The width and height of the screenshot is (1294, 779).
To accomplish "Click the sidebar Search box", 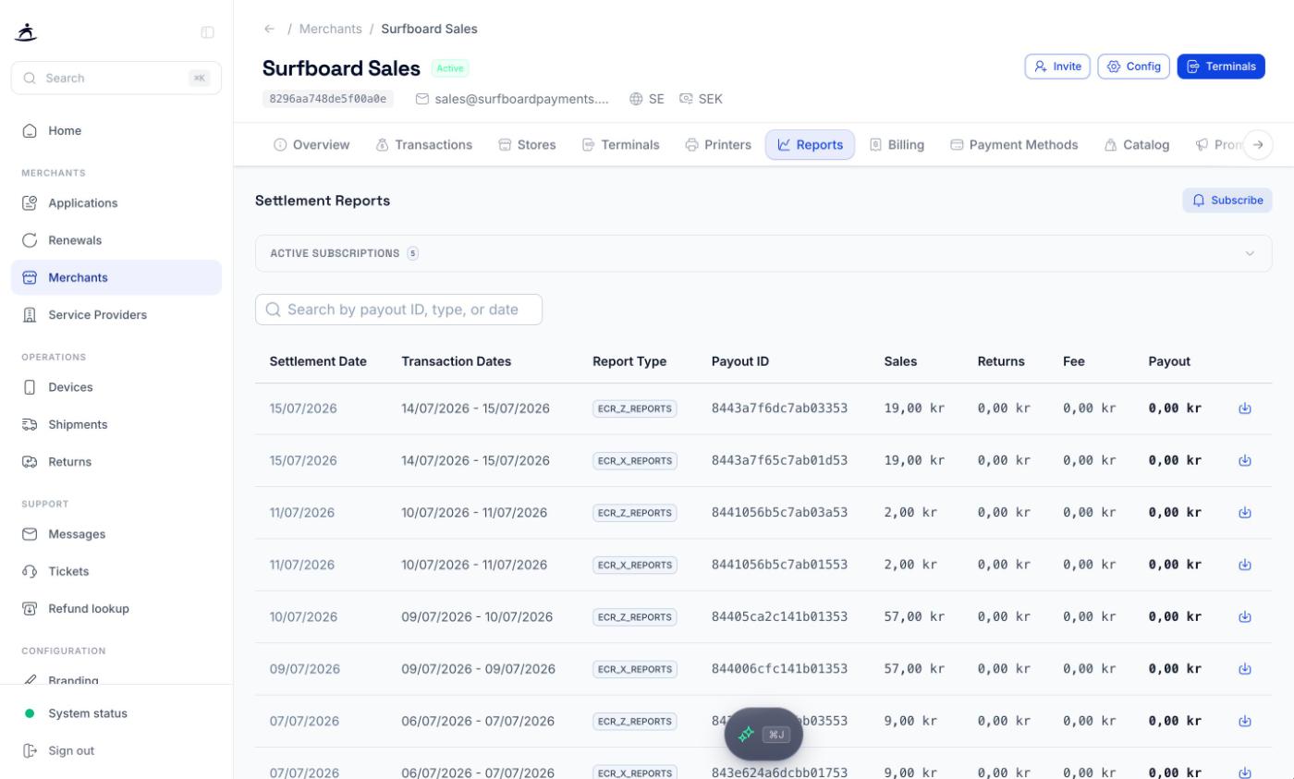I will [116, 79].
